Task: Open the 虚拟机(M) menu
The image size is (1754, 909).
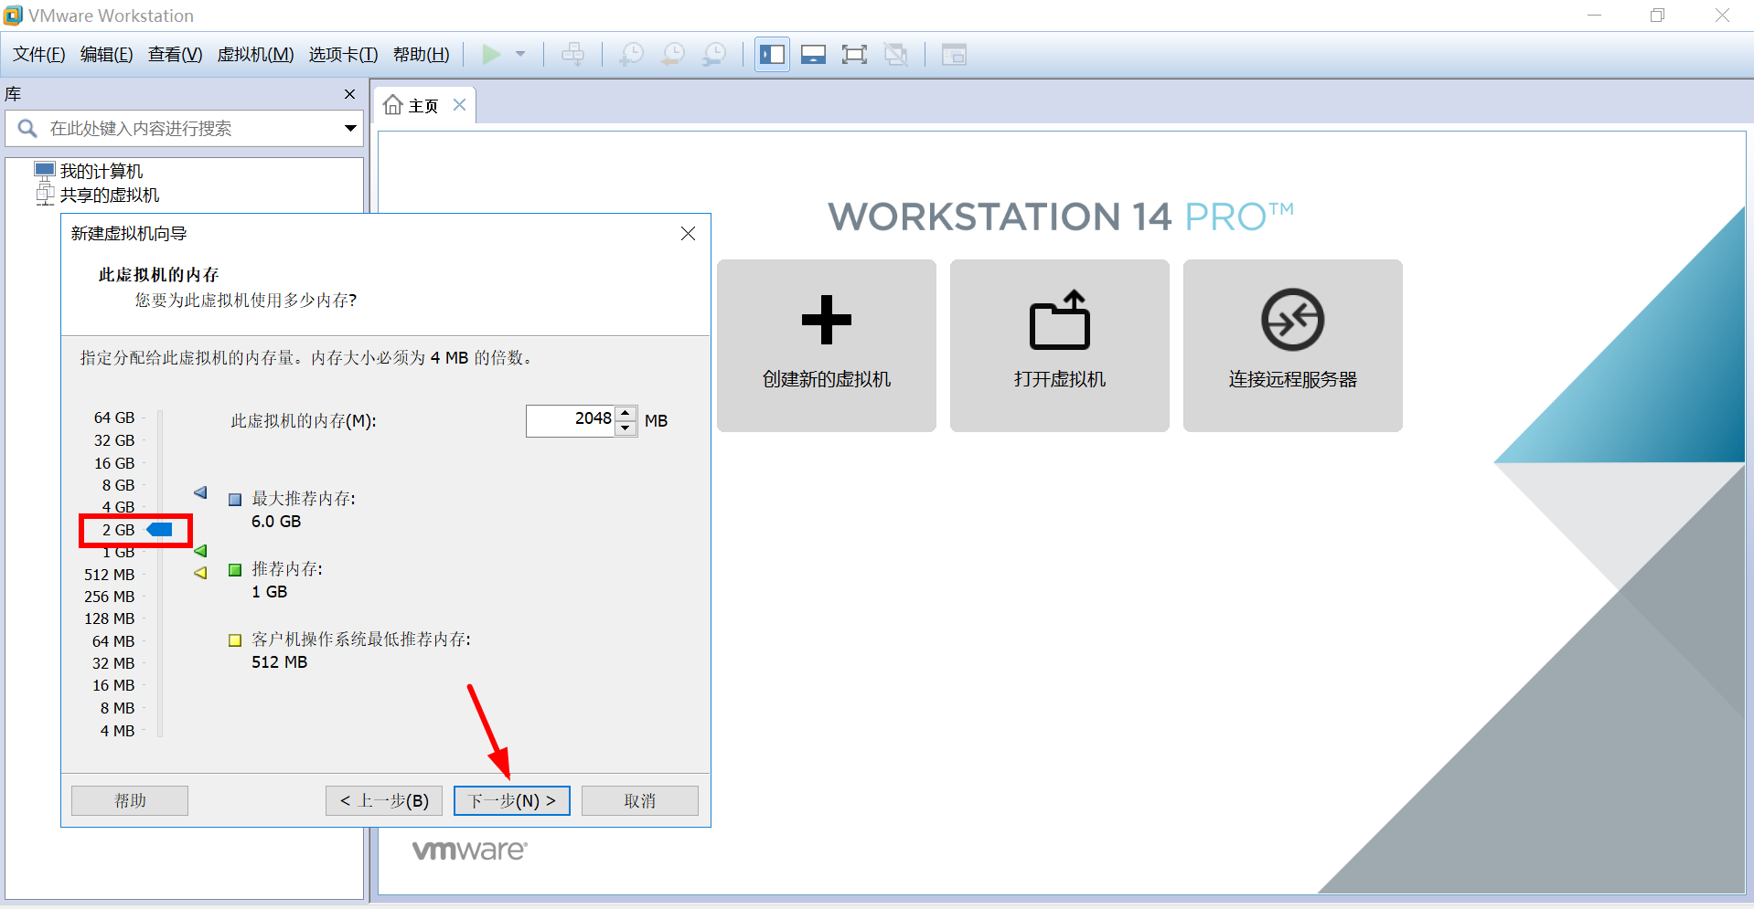Action: click(255, 55)
